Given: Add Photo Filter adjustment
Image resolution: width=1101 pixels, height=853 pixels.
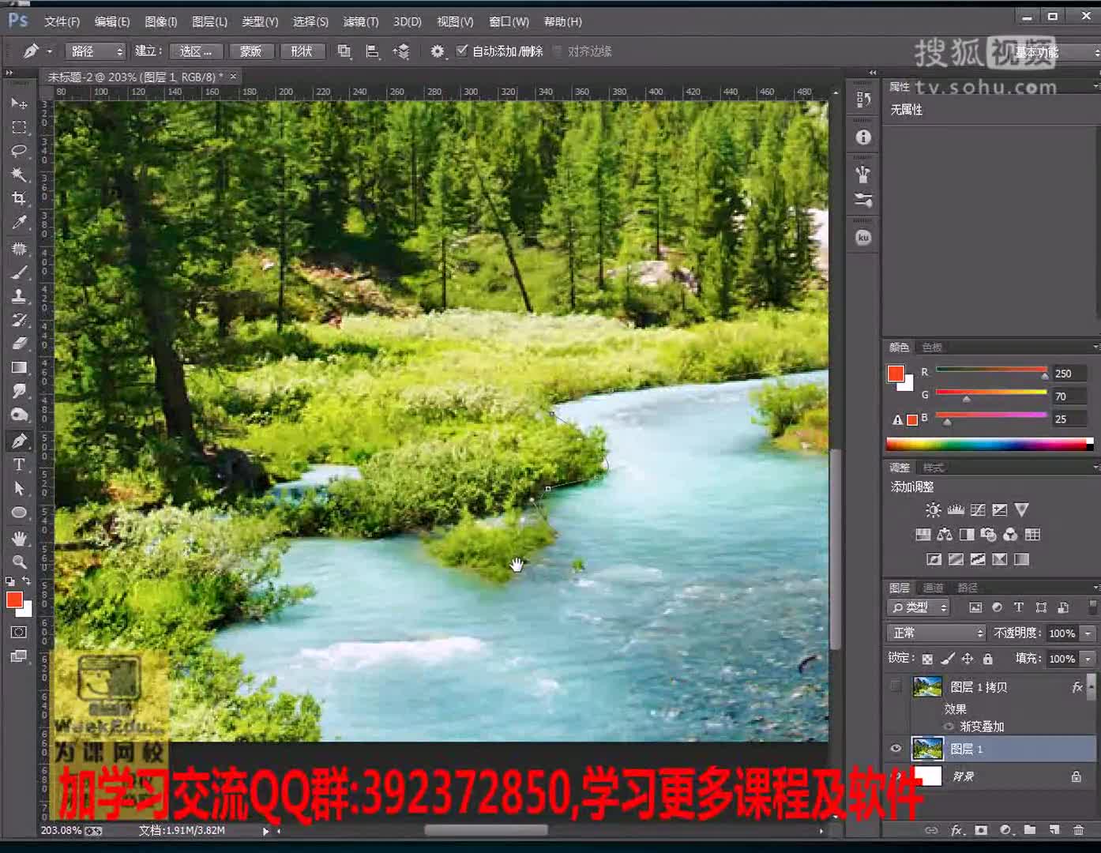Looking at the screenshot, I should point(988,535).
